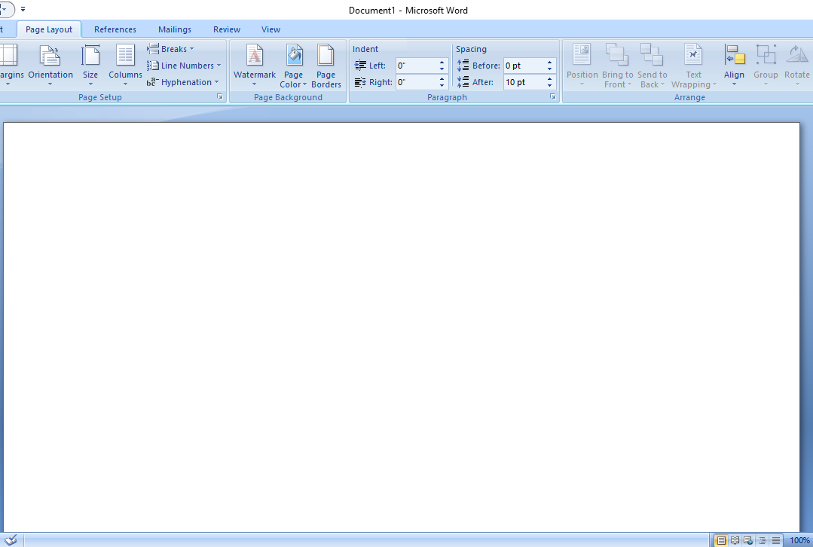
Task: Click the Indent Right input field
Action: tap(417, 82)
